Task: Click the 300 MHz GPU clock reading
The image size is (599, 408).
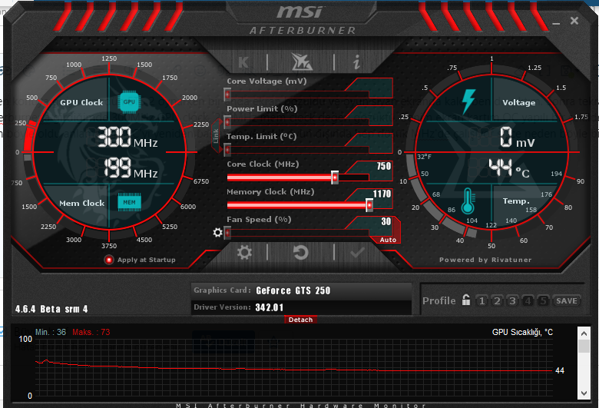Action: 127,138
